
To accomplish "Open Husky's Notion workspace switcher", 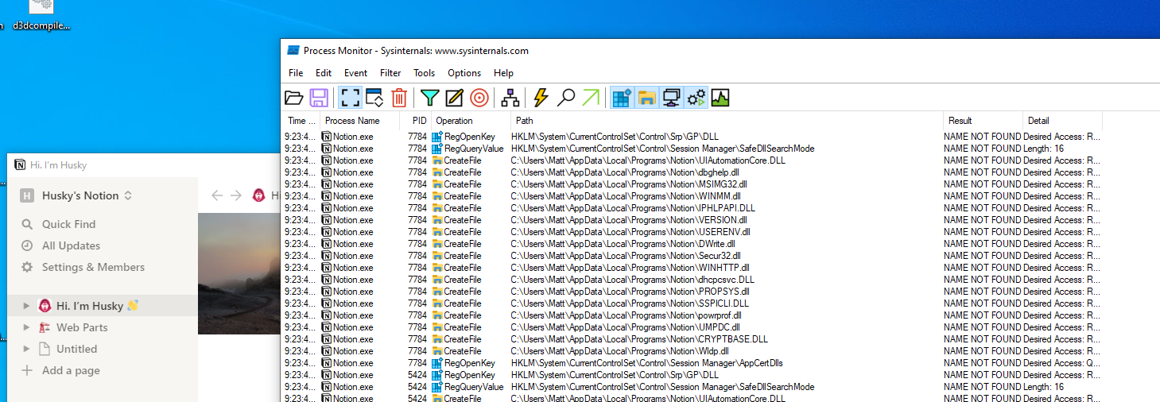I will [x=76, y=195].
